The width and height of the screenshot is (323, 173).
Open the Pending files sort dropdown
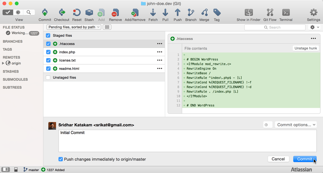(74, 27)
